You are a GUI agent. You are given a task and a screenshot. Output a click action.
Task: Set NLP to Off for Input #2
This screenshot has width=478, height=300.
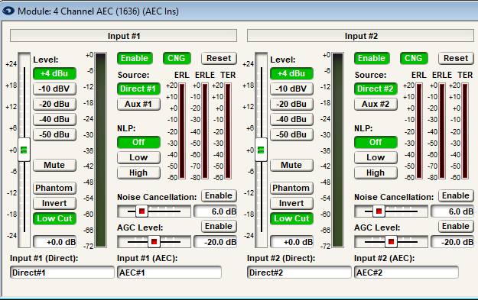(376, 142)
